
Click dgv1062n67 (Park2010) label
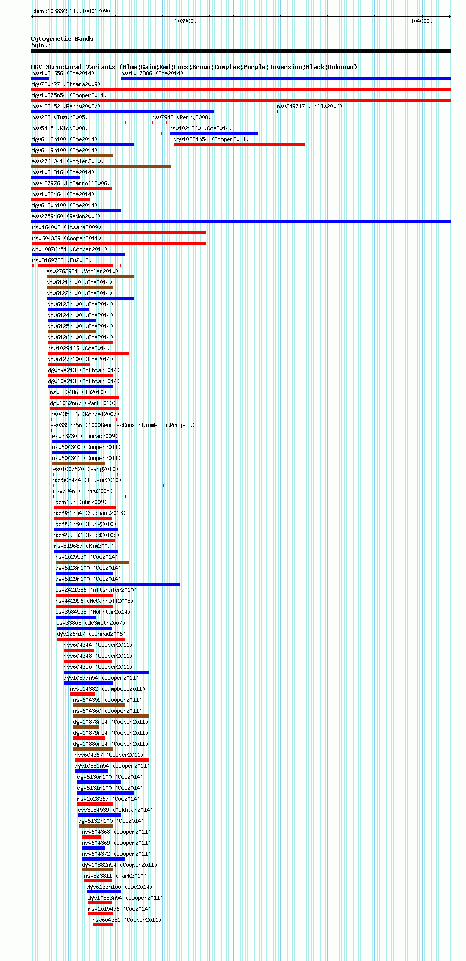coord(83,404)
